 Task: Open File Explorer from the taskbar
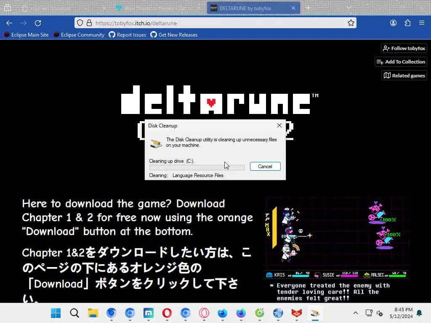[x=93, y=313]
